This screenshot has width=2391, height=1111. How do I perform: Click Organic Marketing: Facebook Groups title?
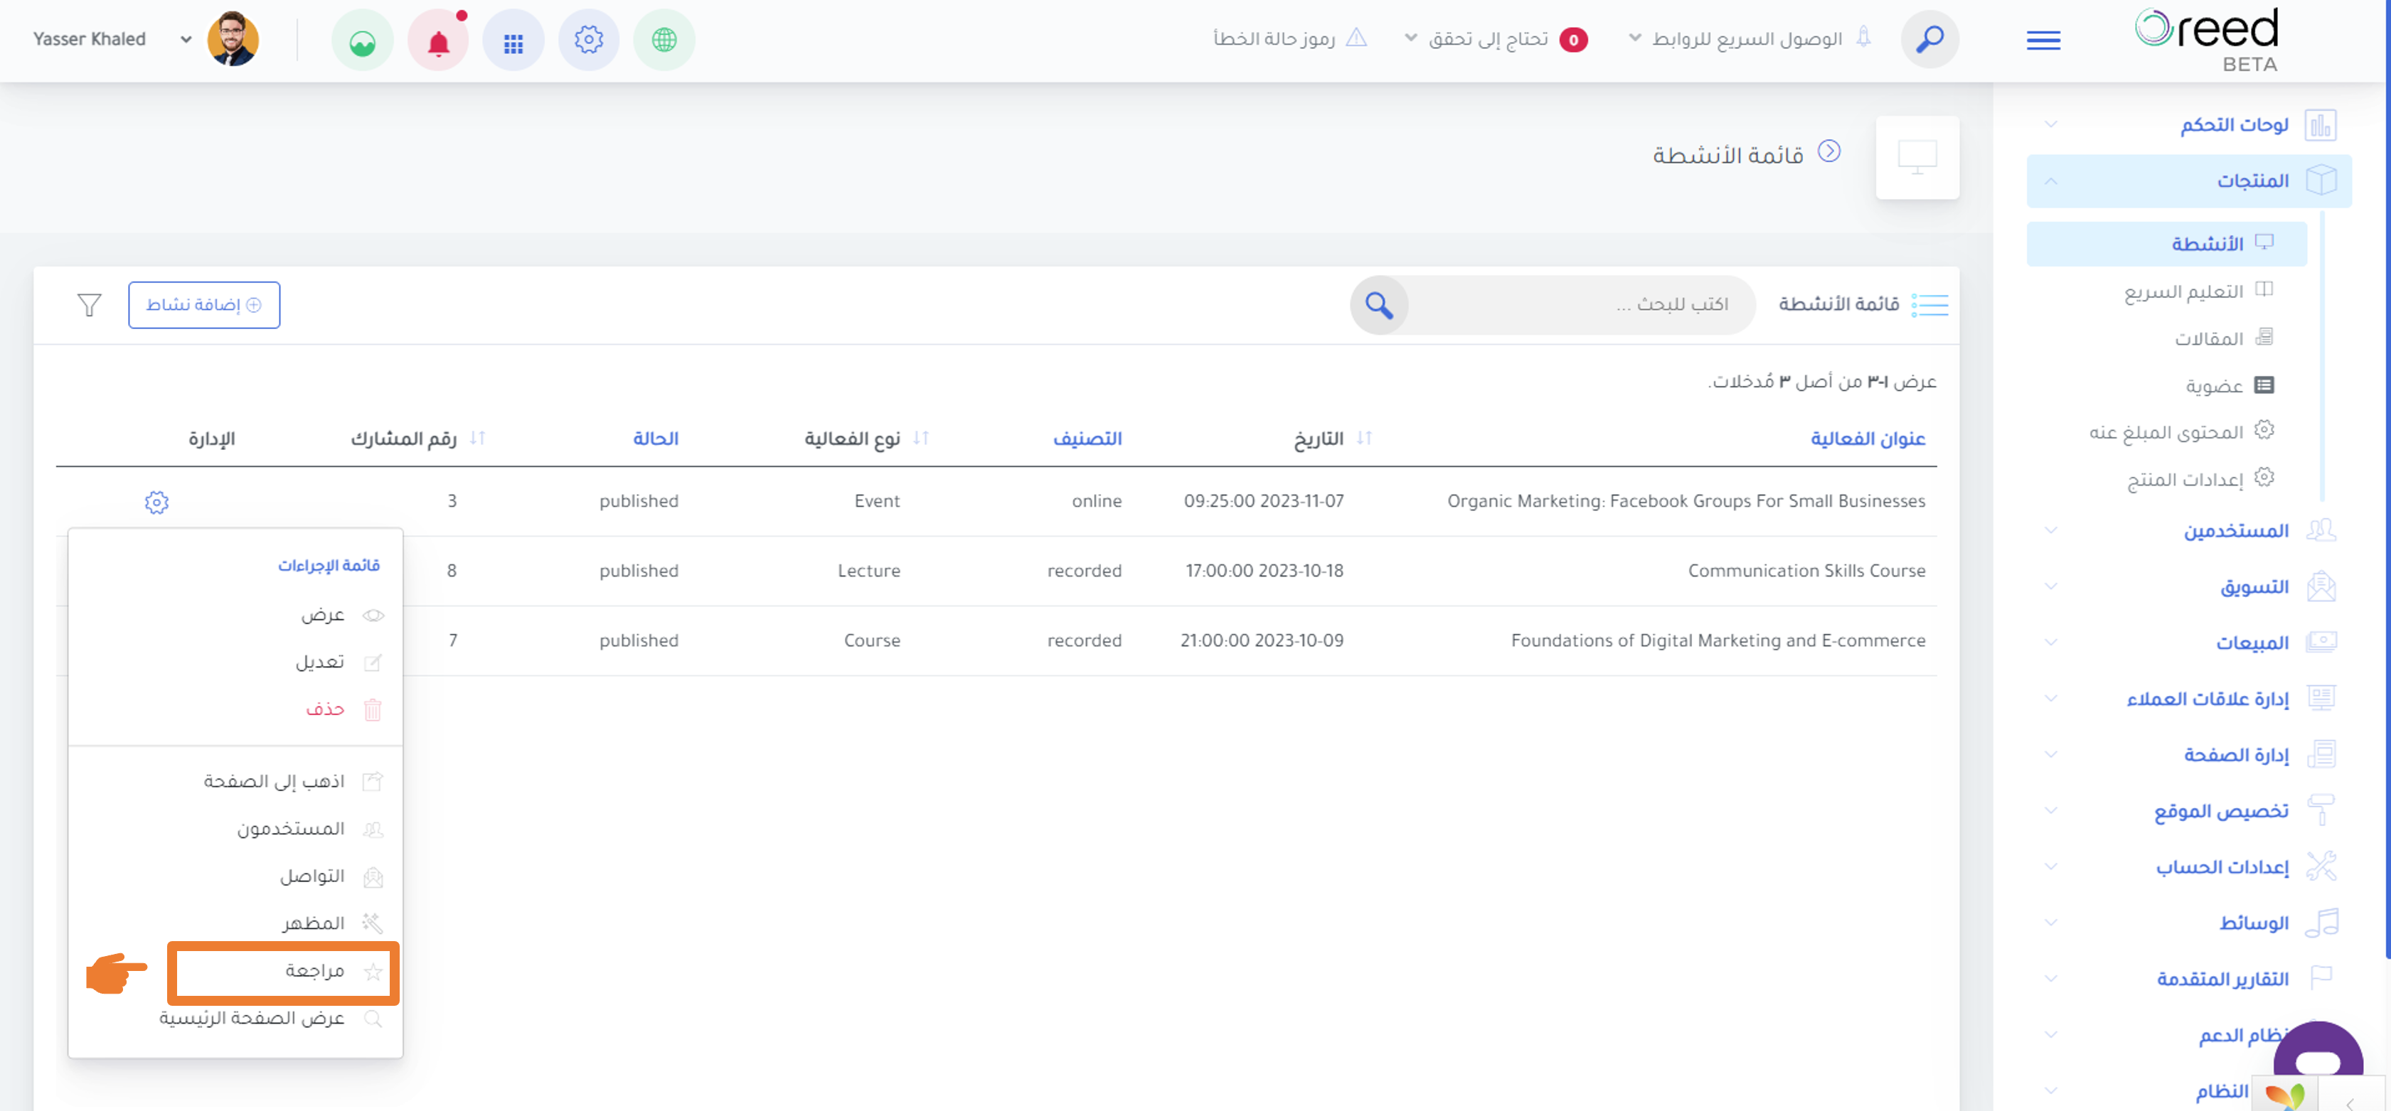pyautogui.click(x=1686, y=502)
